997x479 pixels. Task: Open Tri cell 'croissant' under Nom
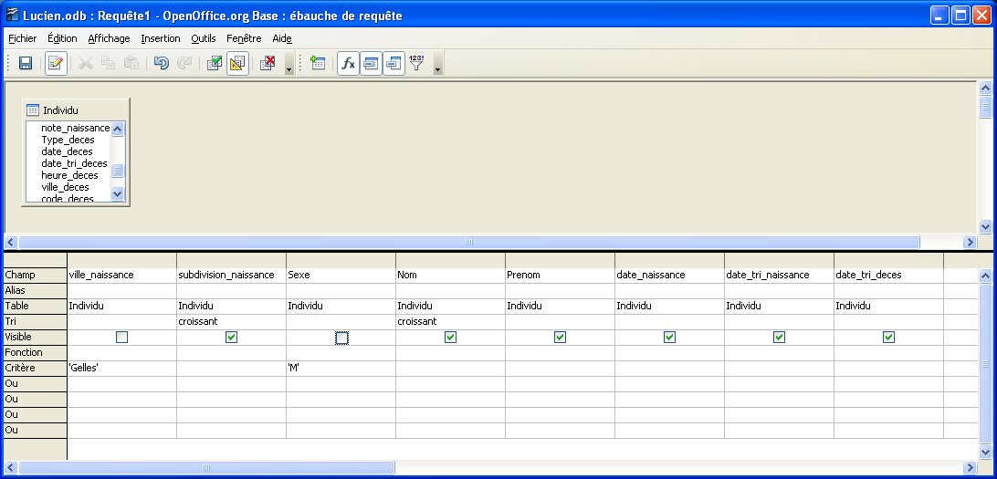point(450,321)
